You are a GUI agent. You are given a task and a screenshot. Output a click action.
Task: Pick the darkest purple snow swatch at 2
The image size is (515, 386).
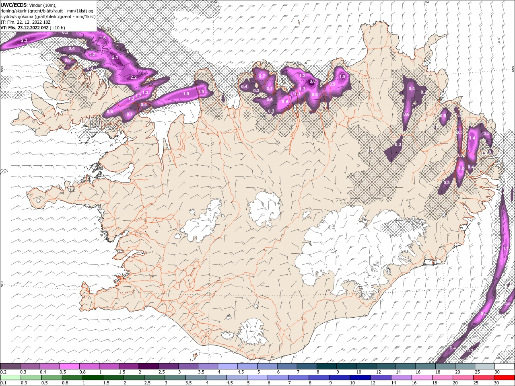click(148, 366)
